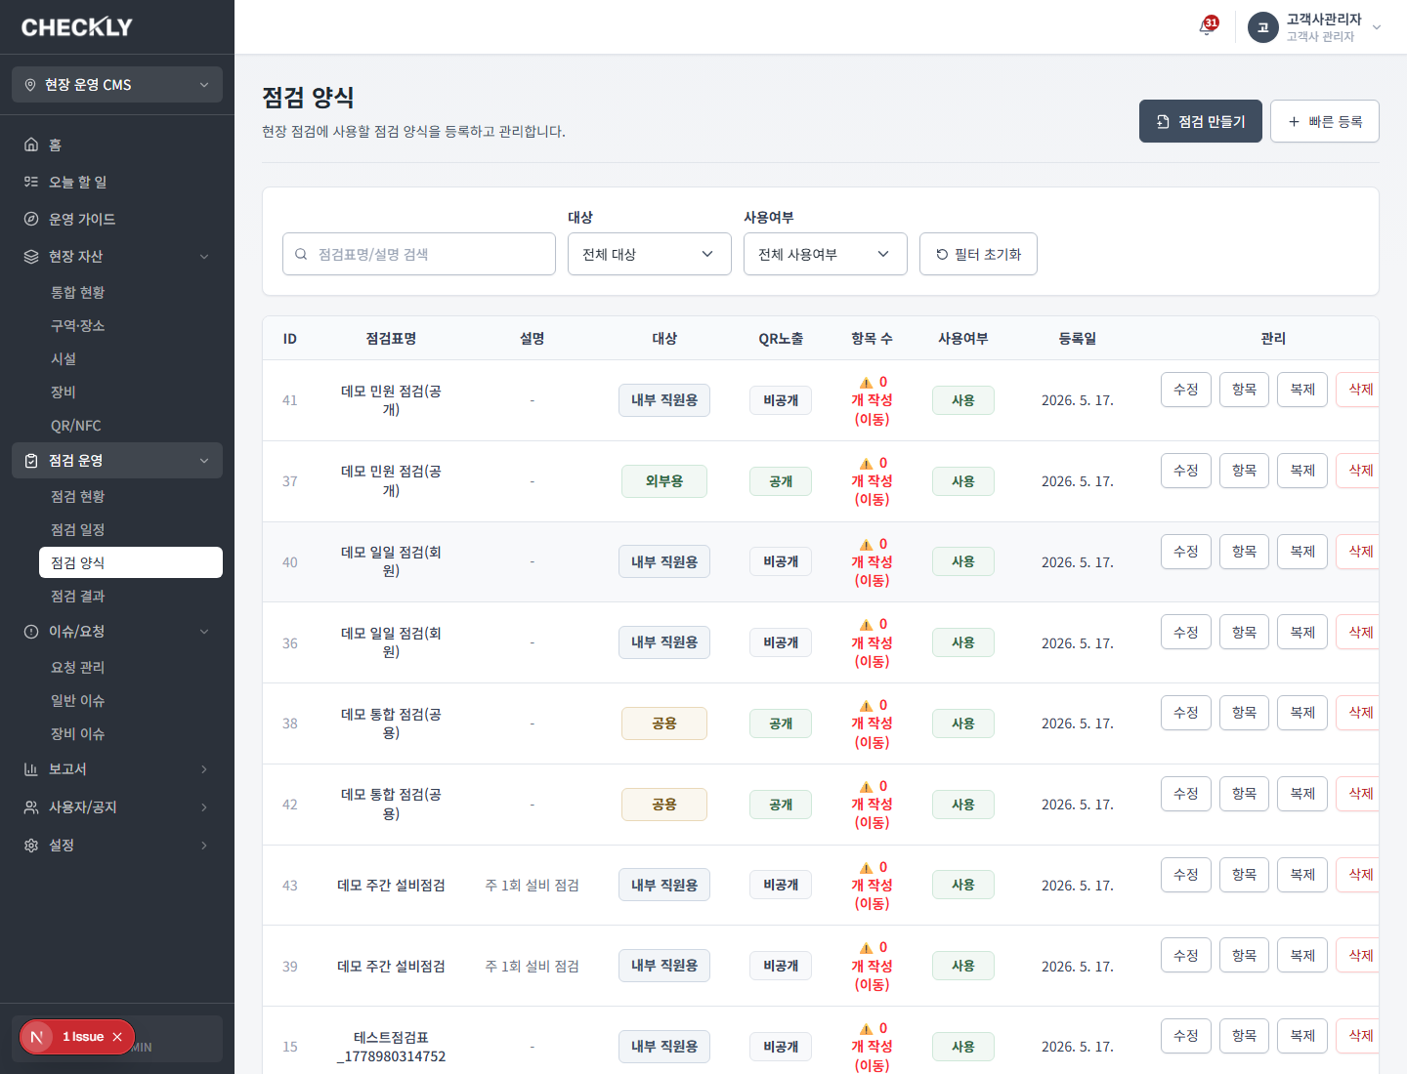The width and height of the screenshot is (1407, 1074).
Task: Open the 시설 sidebar item
Action: (131, 359)
